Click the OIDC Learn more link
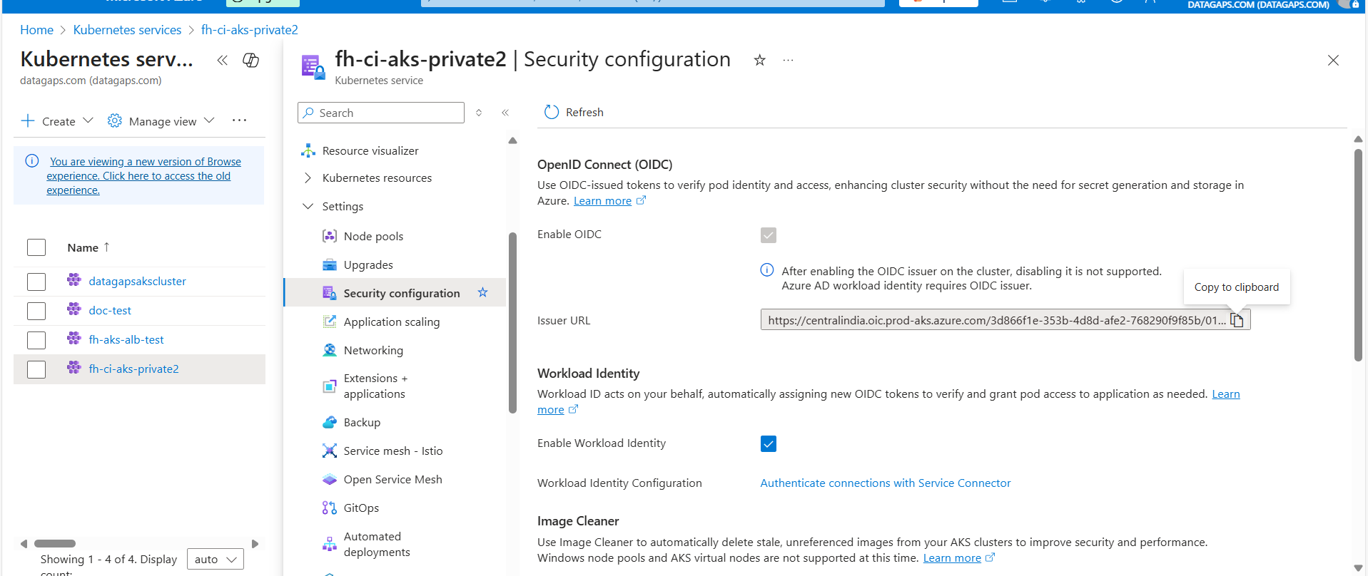The height and width of the screenshot is (576, 1368). [602, 200]
